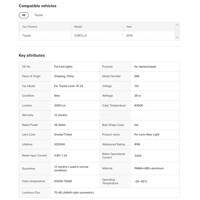200x200 pixels.
Task: Click the Toyota cell in fitment row
Action: [26, 35]
